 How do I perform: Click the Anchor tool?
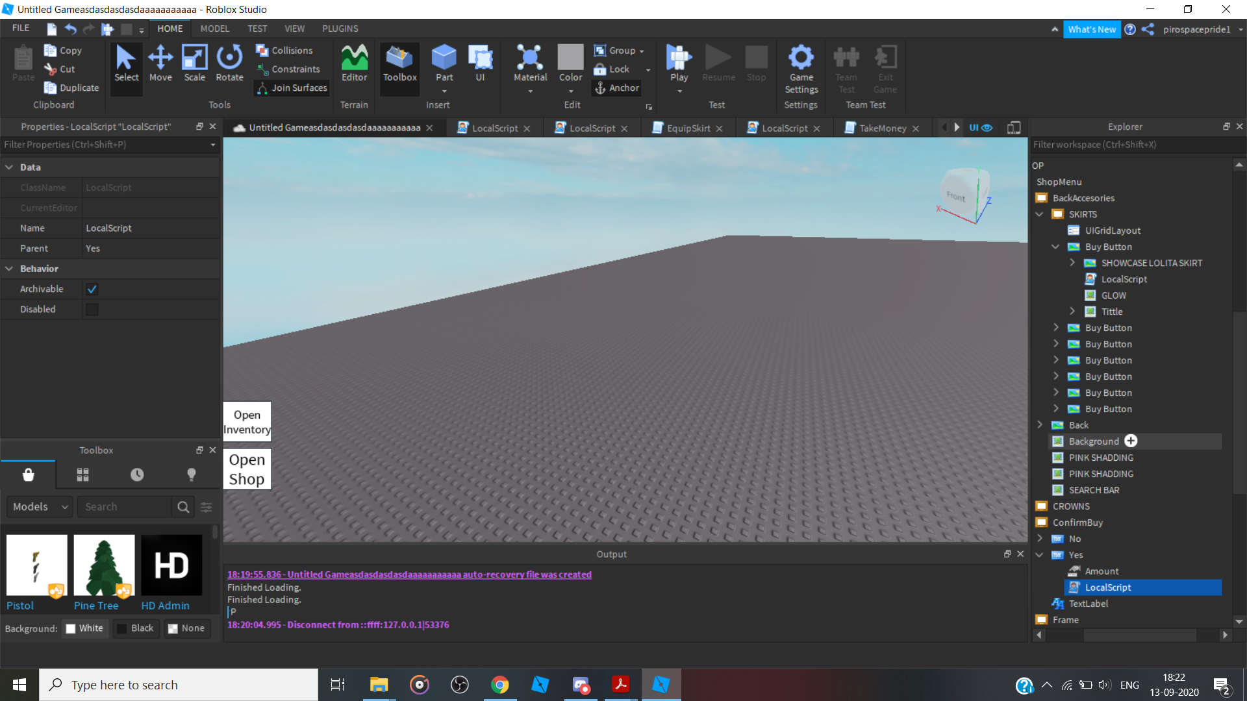[x=617, y=88]
